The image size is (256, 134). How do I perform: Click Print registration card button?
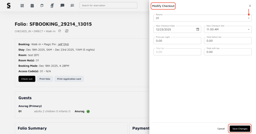pos(69,79)
